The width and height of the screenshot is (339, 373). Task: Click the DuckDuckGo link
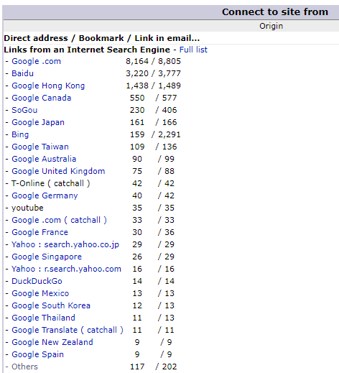pos(37,281)
